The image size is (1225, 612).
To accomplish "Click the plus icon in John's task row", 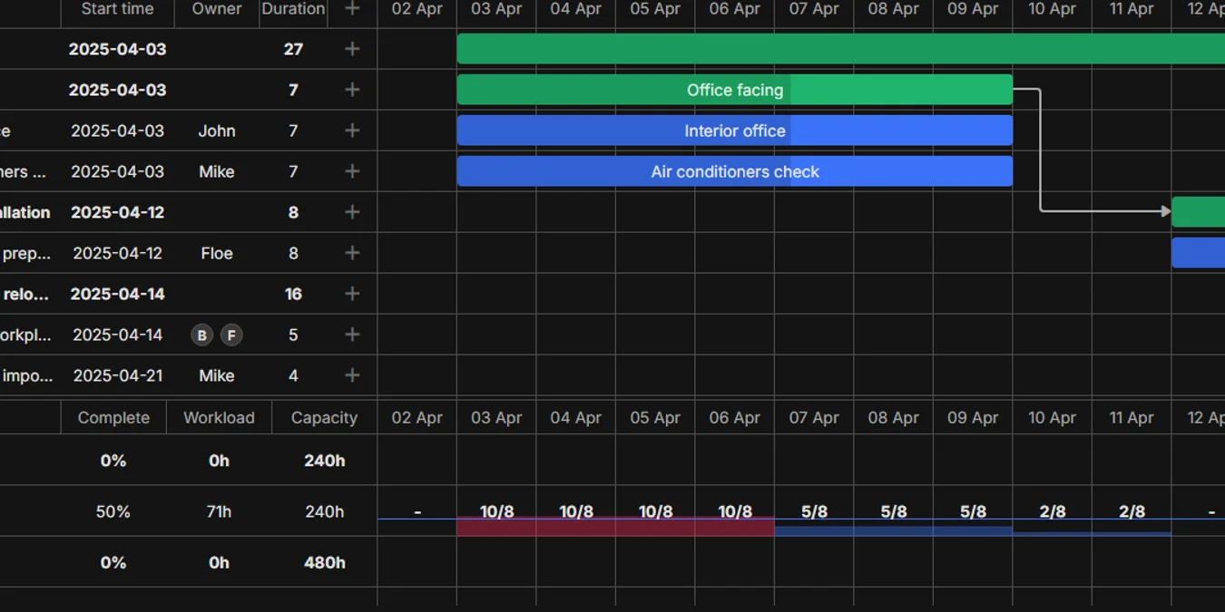I will 353,131.
